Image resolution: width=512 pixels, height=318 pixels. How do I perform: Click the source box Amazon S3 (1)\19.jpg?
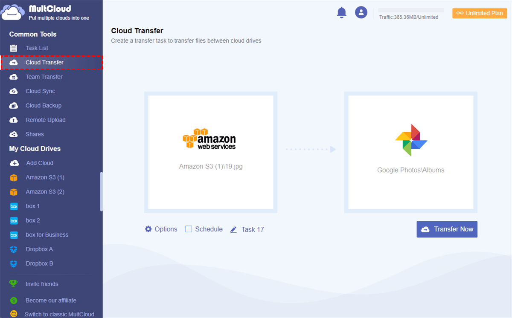pyautogui.click(x=211, y=152)
